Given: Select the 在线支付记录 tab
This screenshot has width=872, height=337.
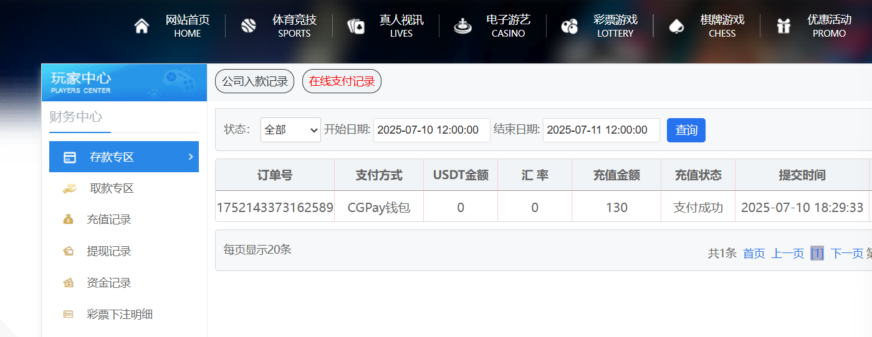Looking at the screenshot, I should click(342, 81).
